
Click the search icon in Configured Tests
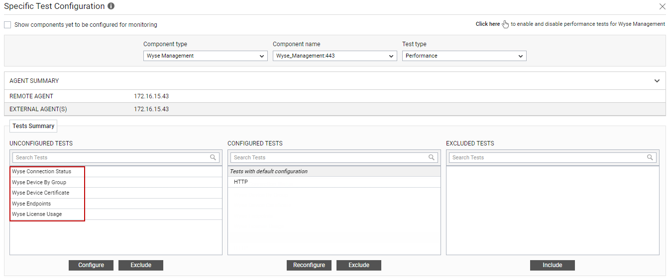click(432, 157)
